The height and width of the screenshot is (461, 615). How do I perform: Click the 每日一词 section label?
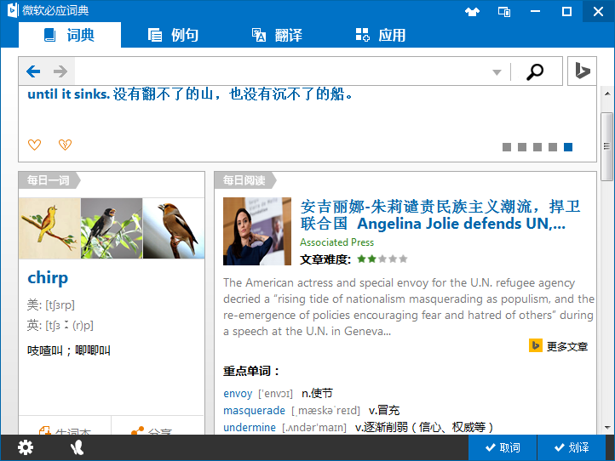pos(49,180)
